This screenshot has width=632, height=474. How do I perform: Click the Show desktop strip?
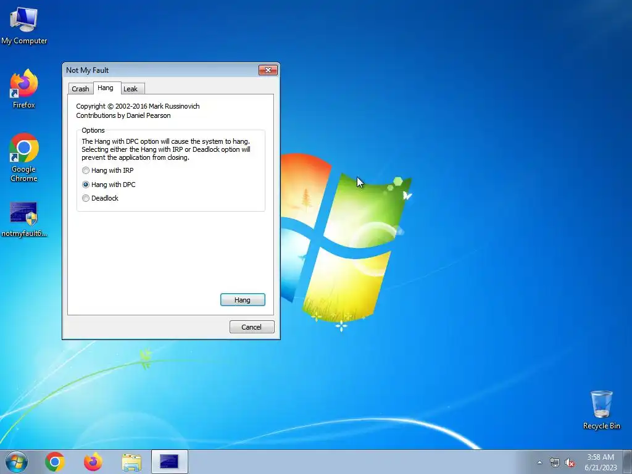coord(628,462)
